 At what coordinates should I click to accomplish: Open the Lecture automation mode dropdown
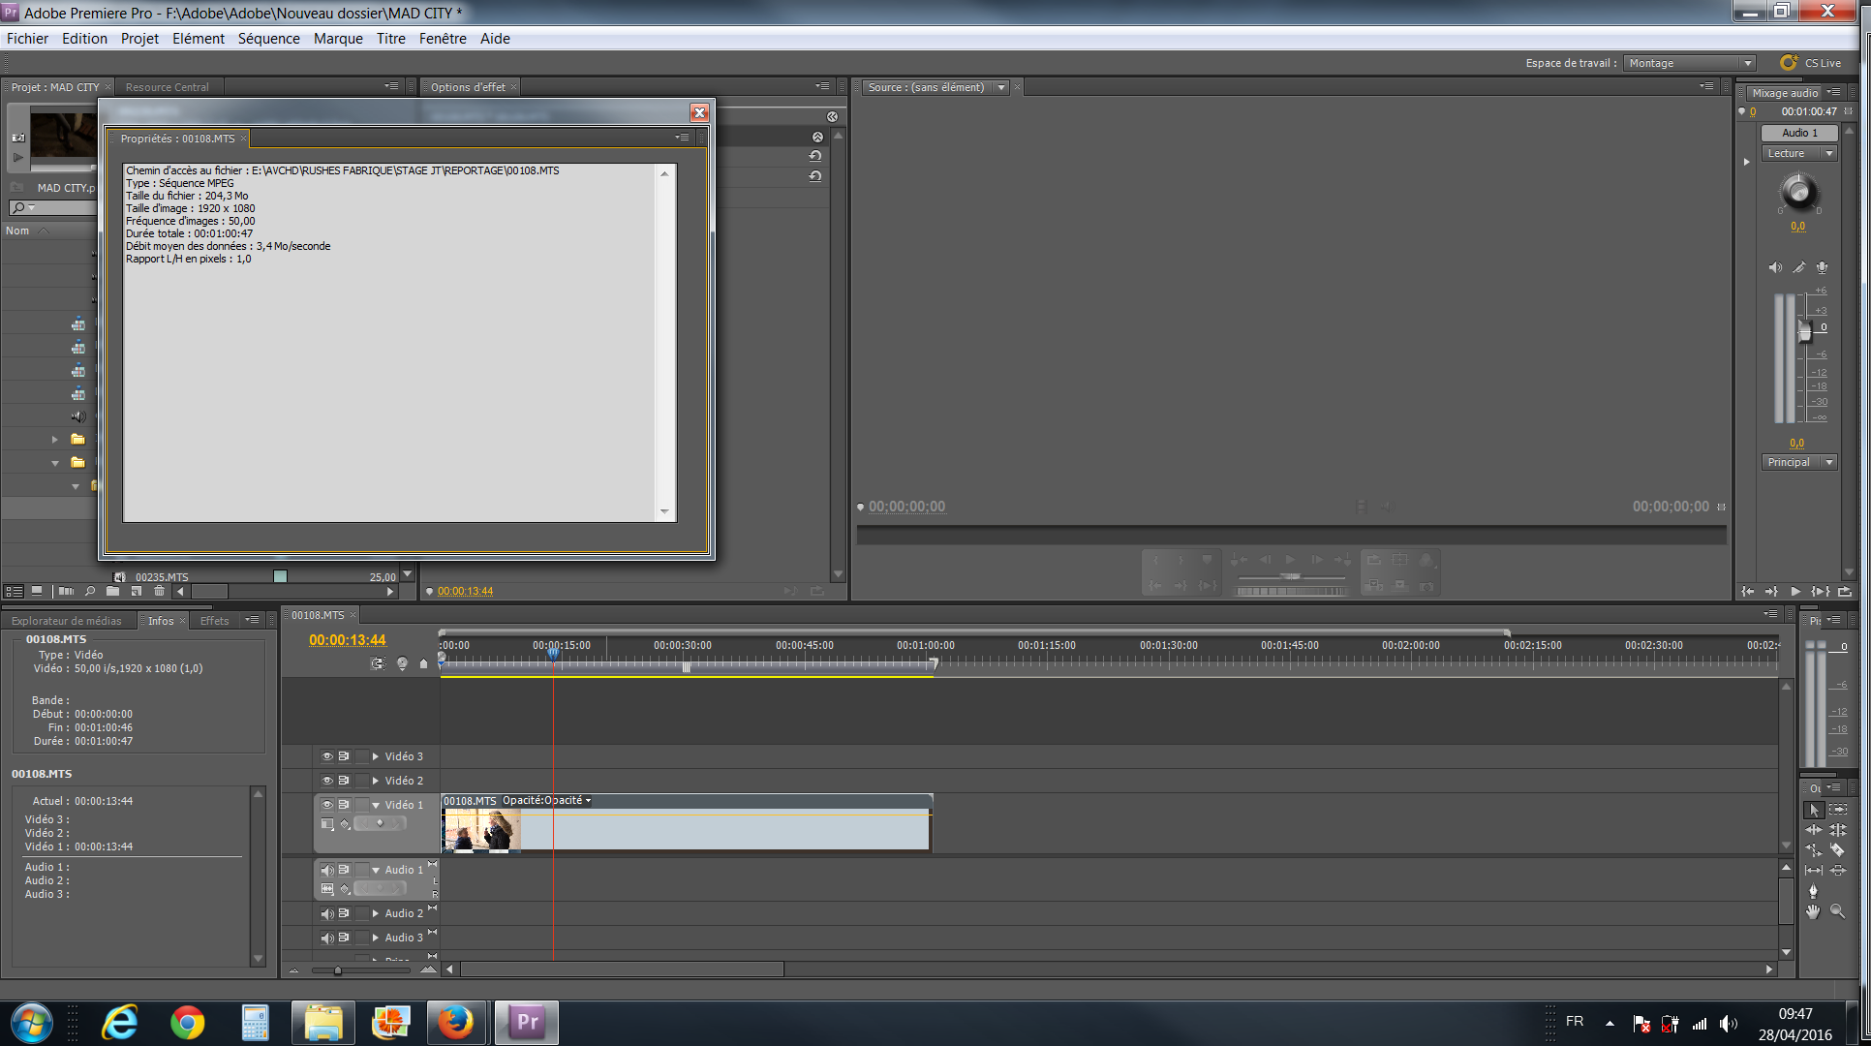1799,153
